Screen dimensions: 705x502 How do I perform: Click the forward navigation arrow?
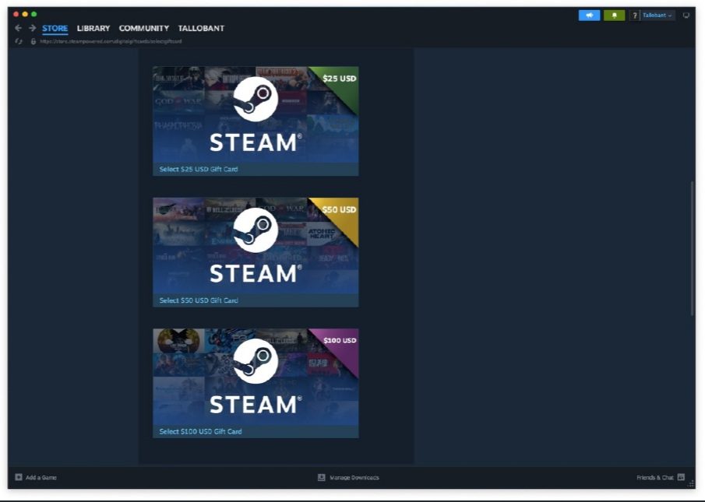30,28
